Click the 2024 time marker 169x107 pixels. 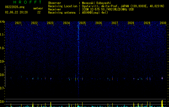66,23
